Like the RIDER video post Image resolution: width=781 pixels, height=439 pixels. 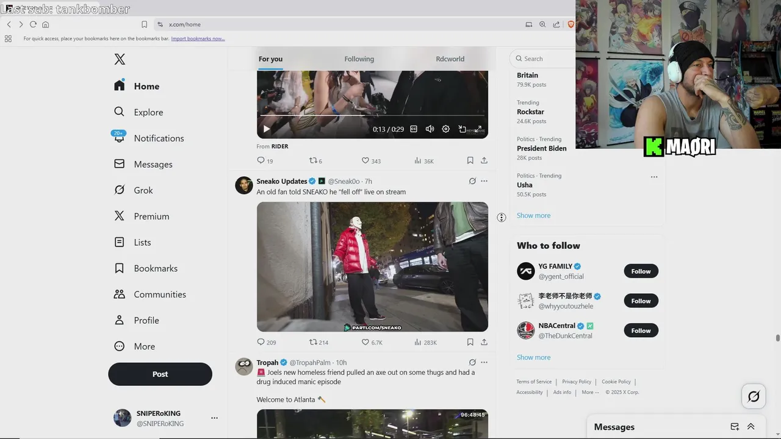pyautogui.click(x=371, y=160)
